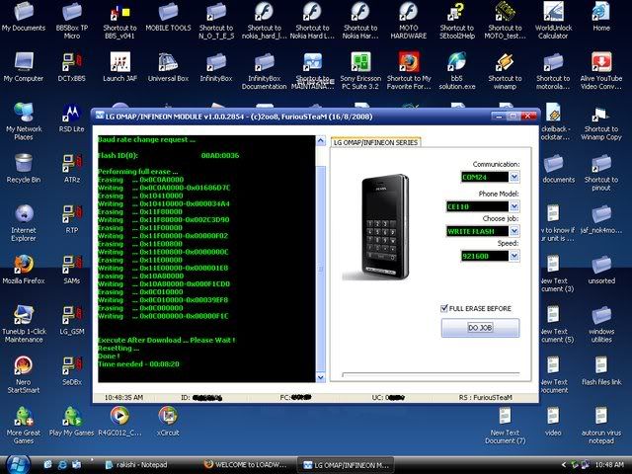Open Shortcut to winamp icon
Image resolution: width=632 pixels, height=474 pixels.
(505, 71)
